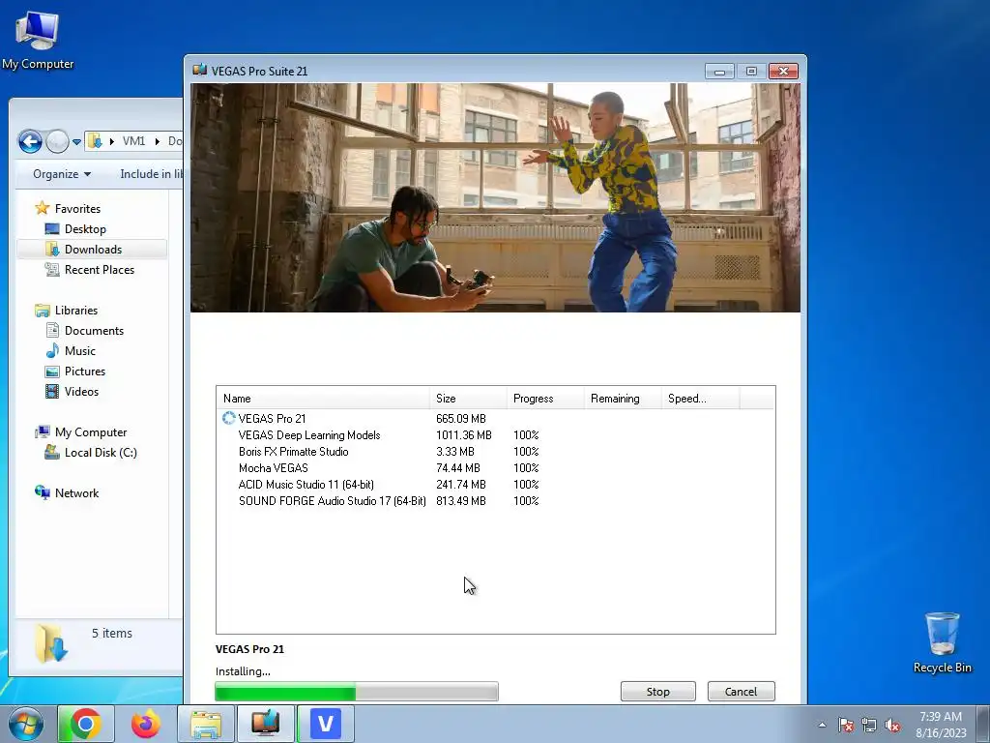Sort the list by the Size column
The height and width of the screenshot is (743, 990).
[468, 398]
